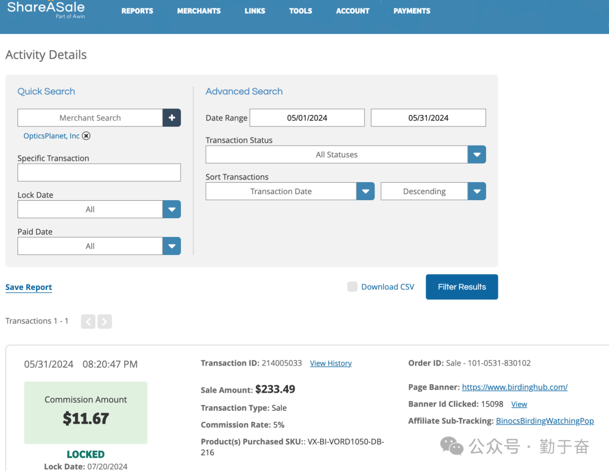Click the Specific Transaction input field
The width and height of the screenshot is (609, 471).
click(x=99, y=173)
